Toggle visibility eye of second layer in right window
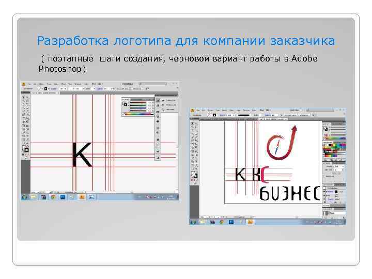The height and width of the screenshot is (279, 372). pos(324,195)
